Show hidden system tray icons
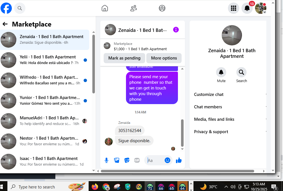Image resolution: width=283 pixels, height=191 pixels. 226,187
